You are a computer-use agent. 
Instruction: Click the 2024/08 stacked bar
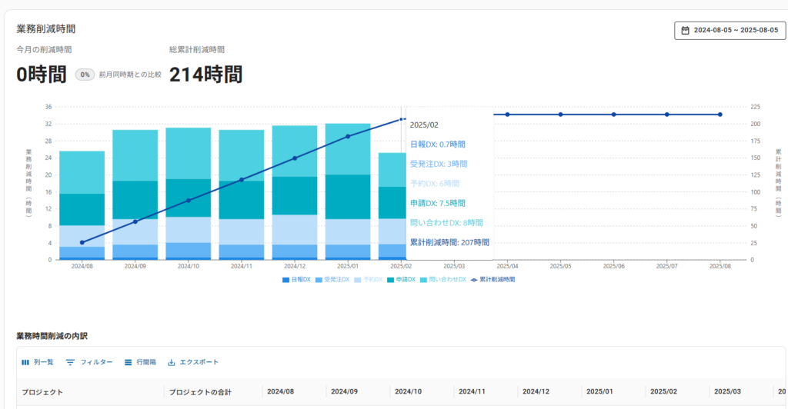tap(82, 205)
